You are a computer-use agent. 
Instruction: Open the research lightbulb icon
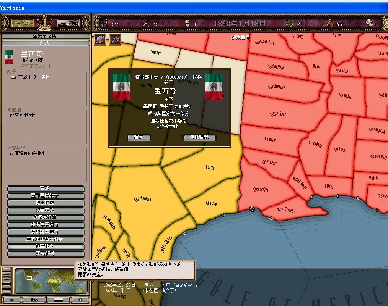(187, 24)
